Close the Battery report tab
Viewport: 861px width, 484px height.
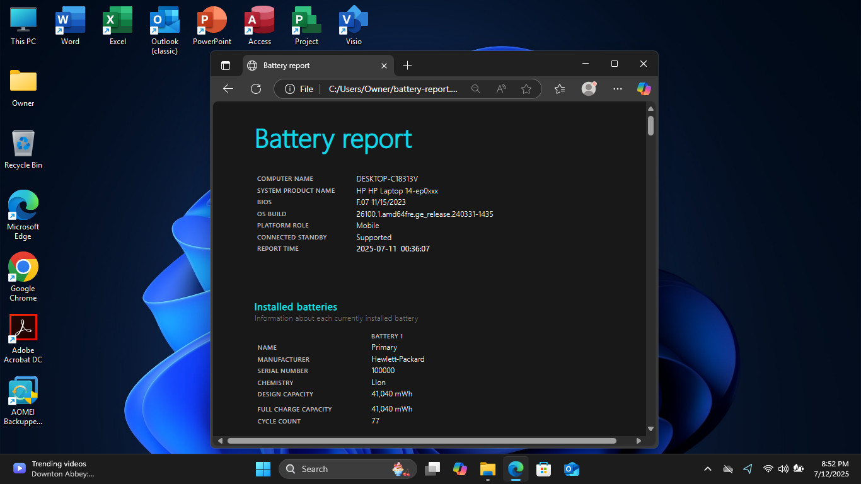(x=384, y=66)
